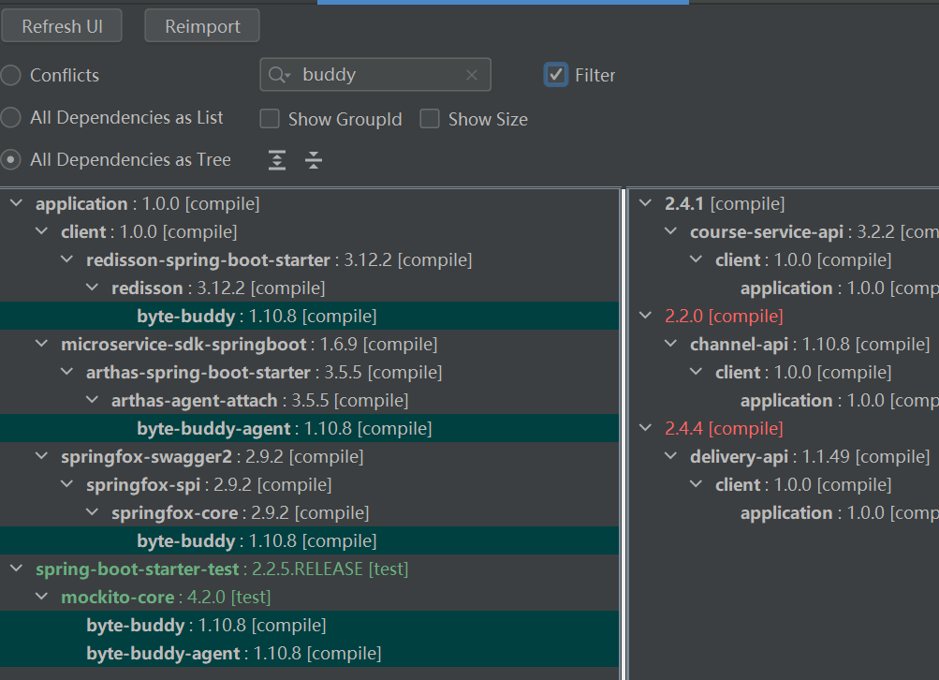
Task: Collapse the client node under channel-api
Action: pyautogui.click(x=696, y=372)
